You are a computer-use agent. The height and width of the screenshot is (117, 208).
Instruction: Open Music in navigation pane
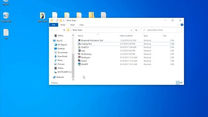coord(58,60)
